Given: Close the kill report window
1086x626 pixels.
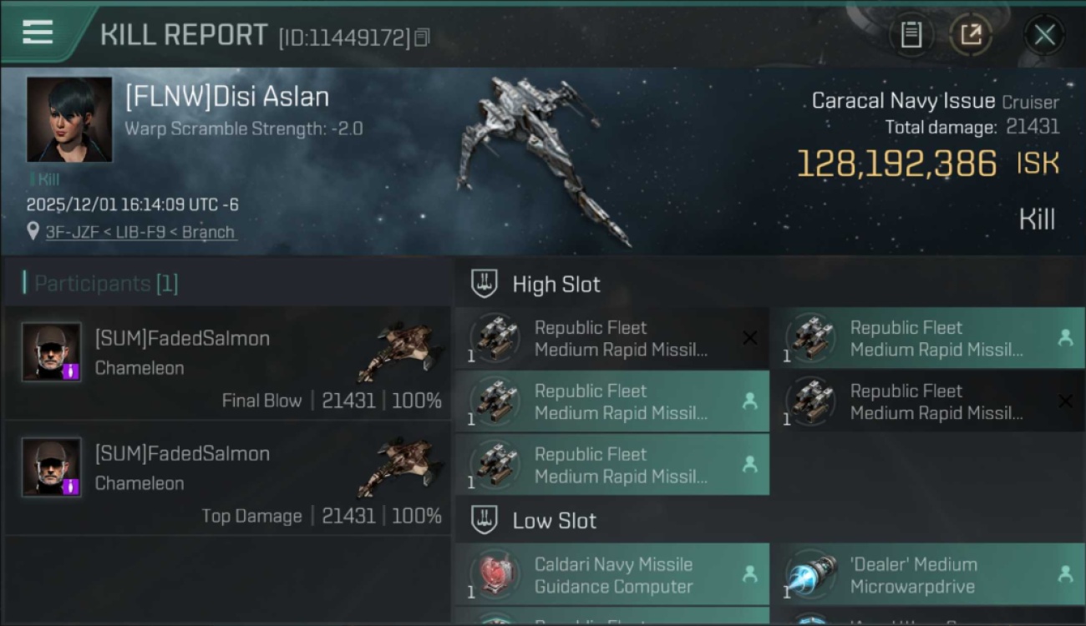Looking at the screenshot, I should tap(1044, 35).
